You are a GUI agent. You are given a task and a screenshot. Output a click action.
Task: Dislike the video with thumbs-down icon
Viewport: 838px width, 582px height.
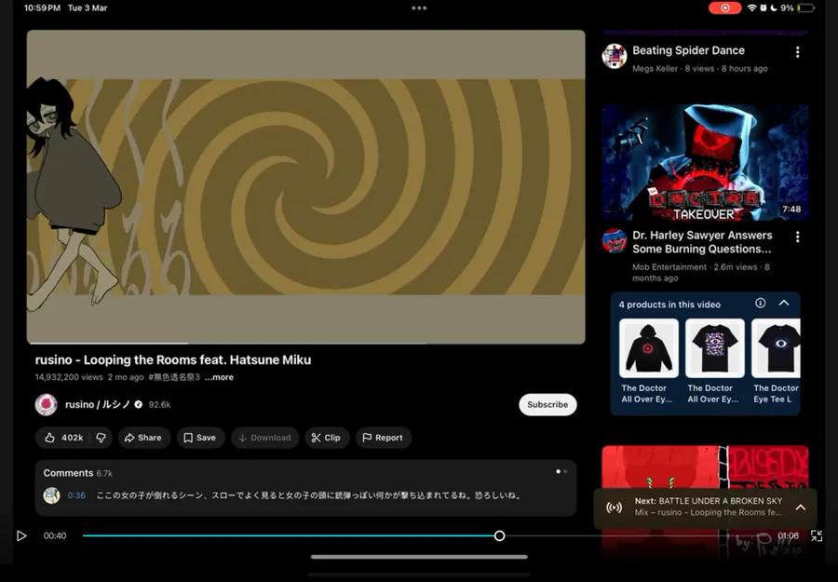[101, 438]
